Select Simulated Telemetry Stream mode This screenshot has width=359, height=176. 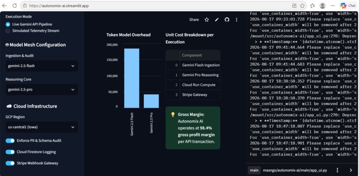click(33, 31)
